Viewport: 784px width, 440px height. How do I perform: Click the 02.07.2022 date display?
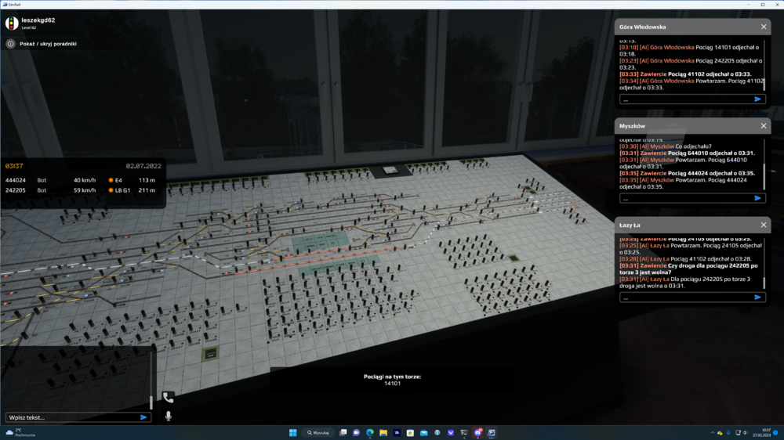pos(143,166)
